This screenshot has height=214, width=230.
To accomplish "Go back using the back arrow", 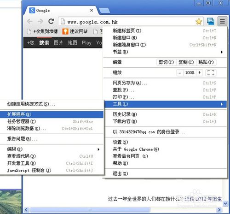I will (x=30, y=21).
